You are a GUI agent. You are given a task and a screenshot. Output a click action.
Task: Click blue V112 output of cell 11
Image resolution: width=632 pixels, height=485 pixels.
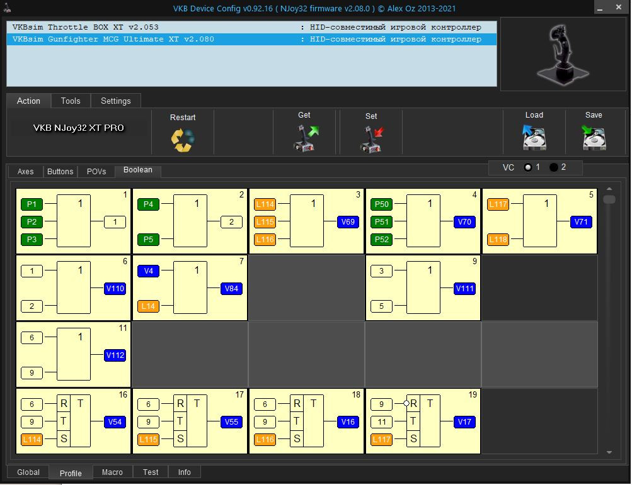pyautogui.click(x=115, y=355)
